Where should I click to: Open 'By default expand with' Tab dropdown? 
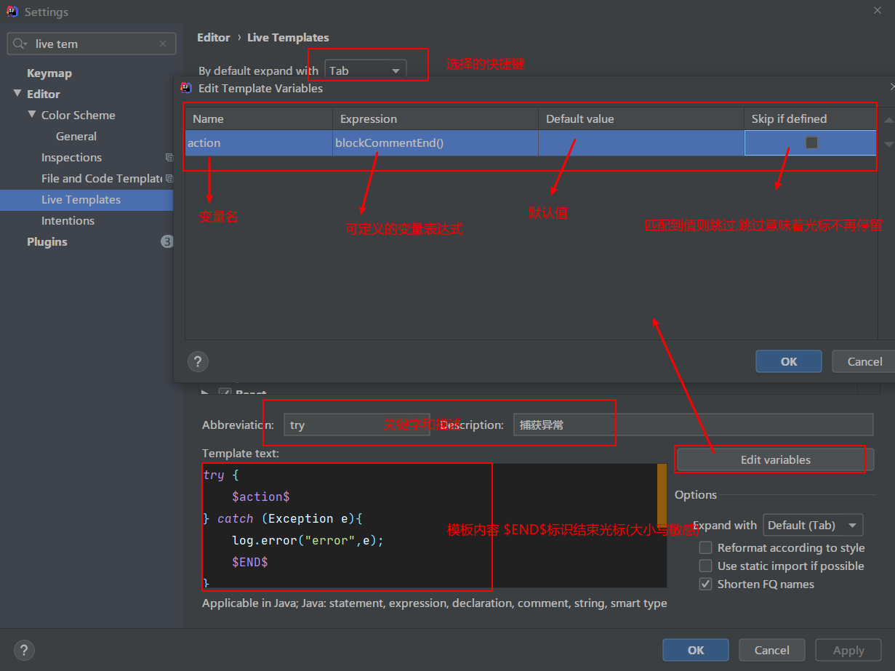365,71
